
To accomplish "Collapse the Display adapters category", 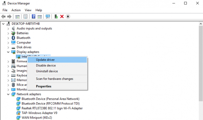I will pyautogui.click(x=8, y=52).
